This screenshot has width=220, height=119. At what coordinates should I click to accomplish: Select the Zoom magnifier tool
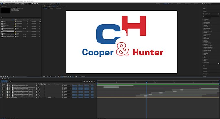click(x=6, y=4)
